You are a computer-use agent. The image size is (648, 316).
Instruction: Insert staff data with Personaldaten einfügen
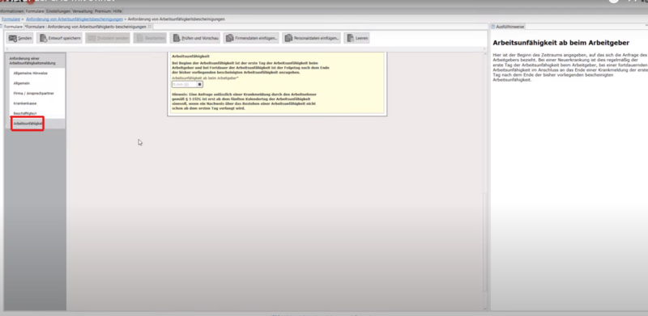coord(312,38)
